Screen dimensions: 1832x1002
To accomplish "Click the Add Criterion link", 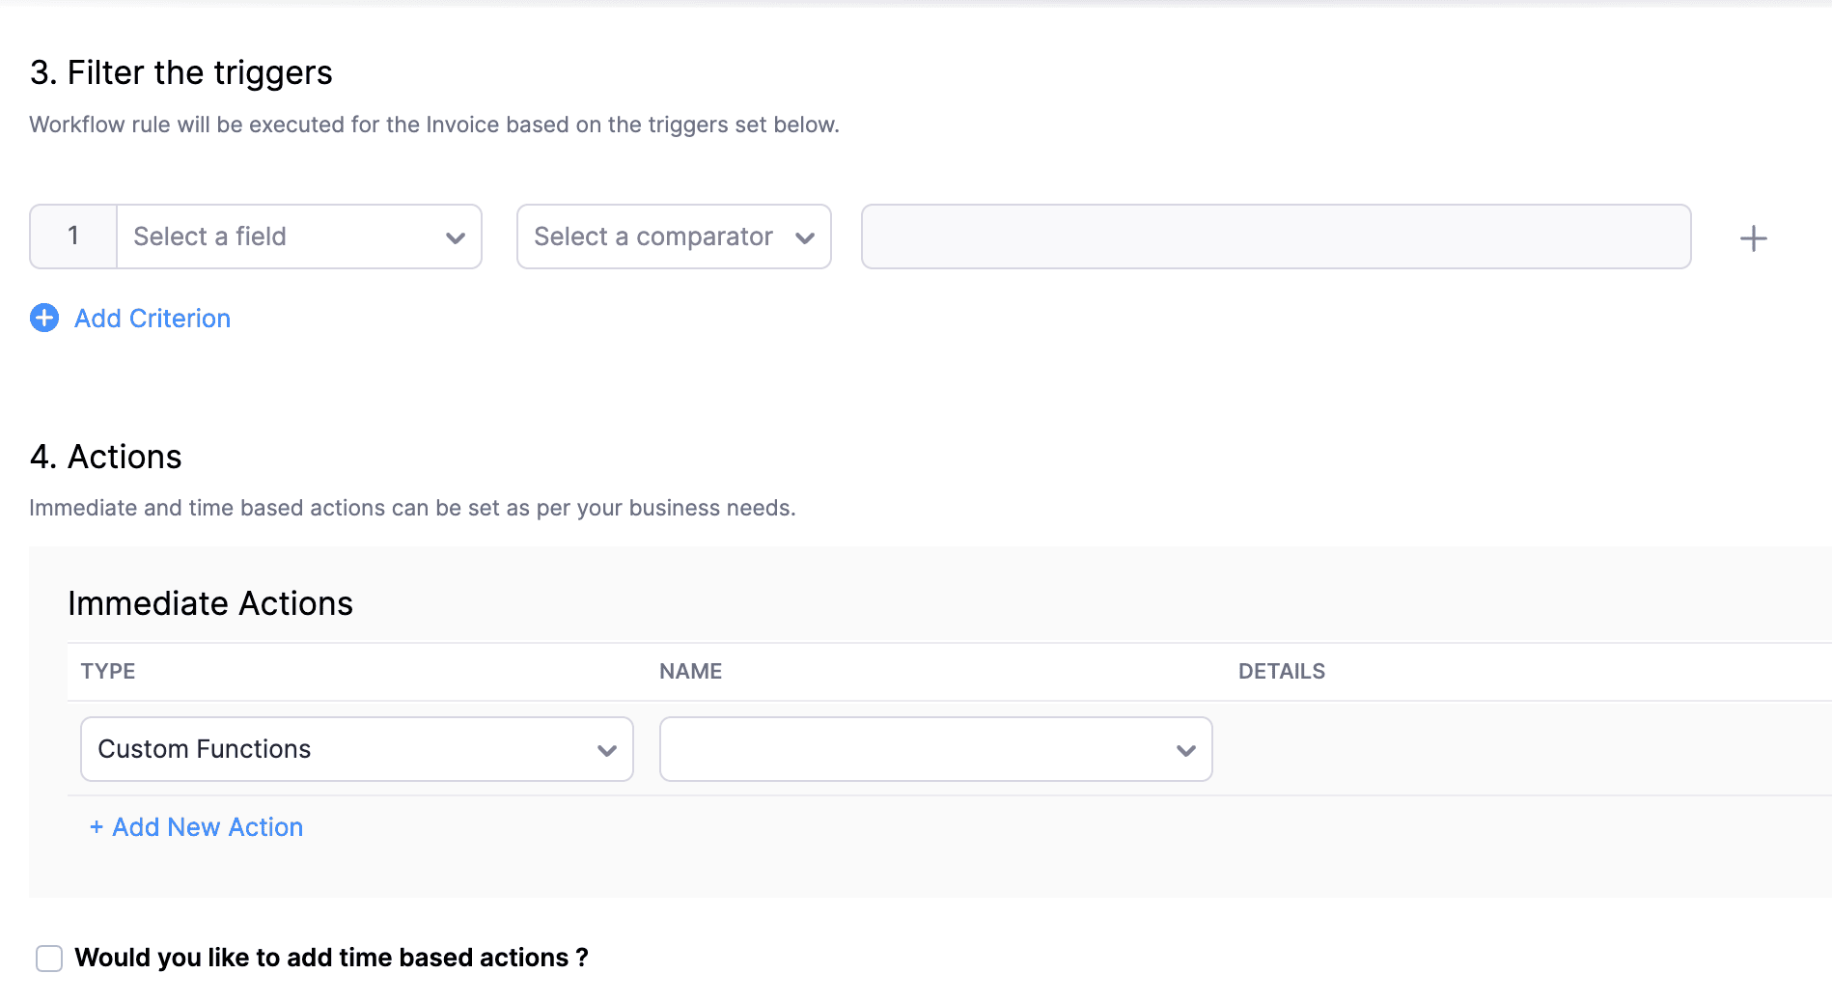I will (x=153, y=319).
